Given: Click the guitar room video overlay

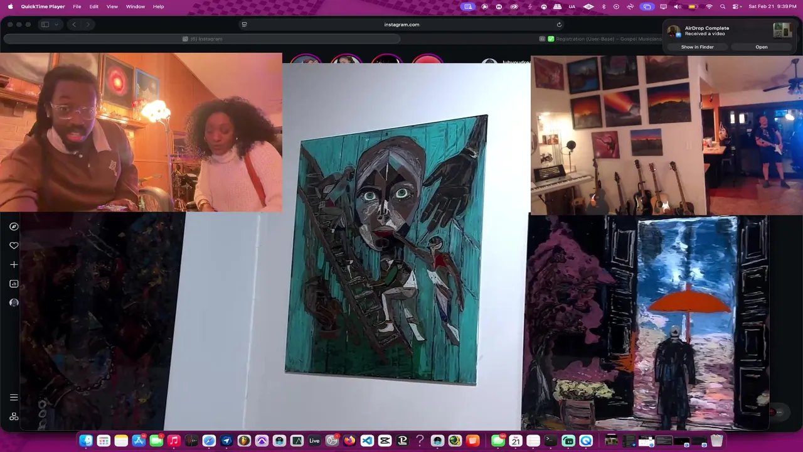Looking at the screenshot, I should pyautogui.click(x=666, y=136).
